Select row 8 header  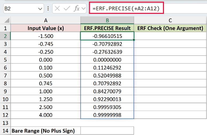(x=5, y=83)
